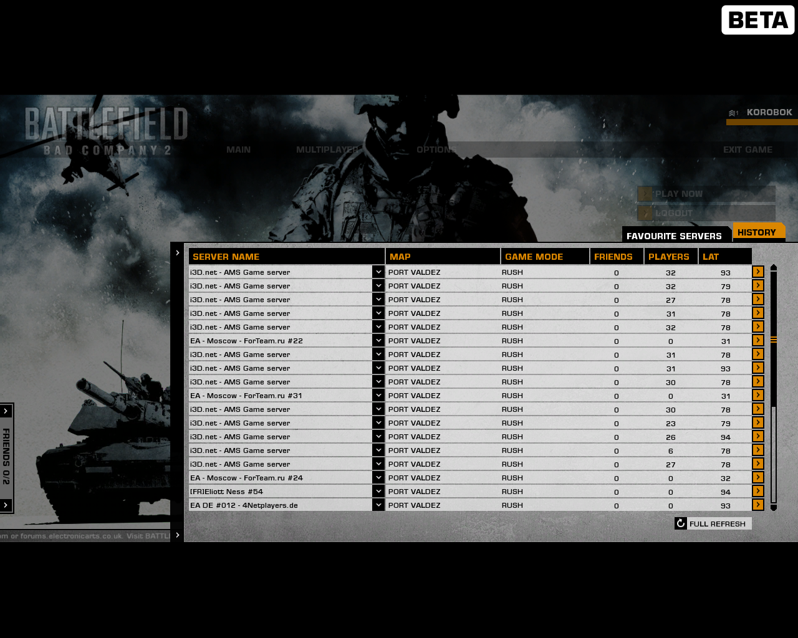Select the server name 'EA - Moscow - ForTeam.ru #24'
Viewport: 798px width, 638px height.
click(x=246, y=478)
